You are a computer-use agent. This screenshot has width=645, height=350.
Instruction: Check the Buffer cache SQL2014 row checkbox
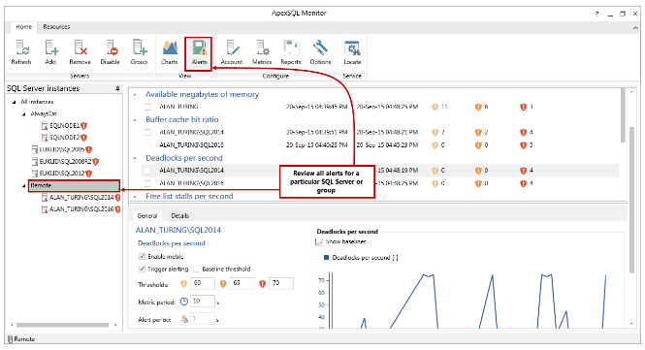click(147, 133)
